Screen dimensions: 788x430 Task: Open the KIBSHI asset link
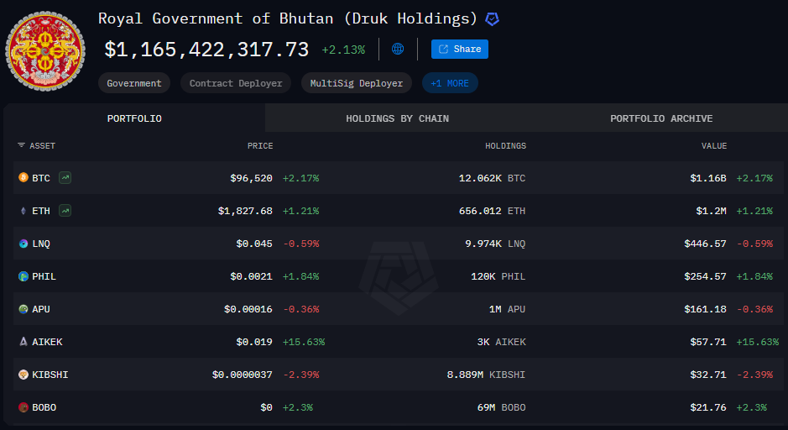pyautogui.click(x=50, y=375)
